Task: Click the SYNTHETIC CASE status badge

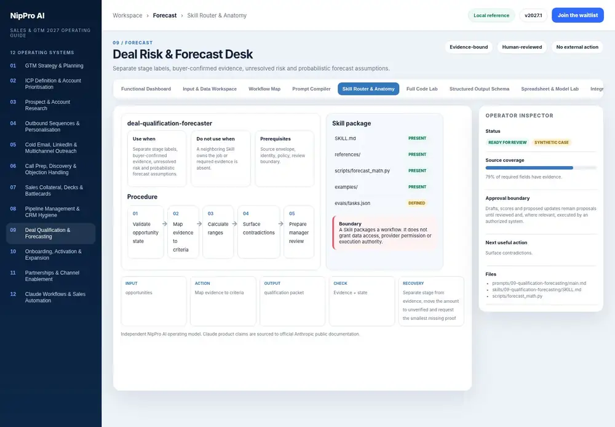Action: click(551, 143)
